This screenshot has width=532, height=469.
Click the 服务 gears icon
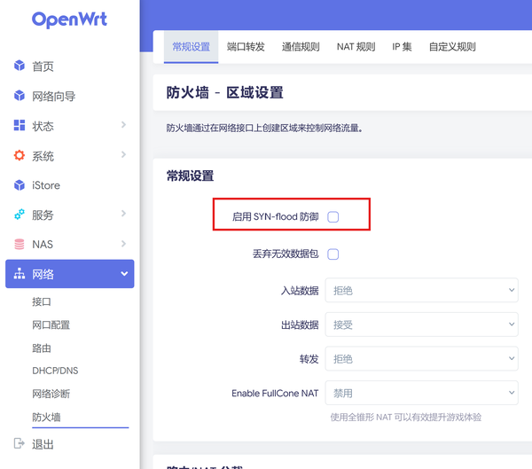(x=20, y=215)
